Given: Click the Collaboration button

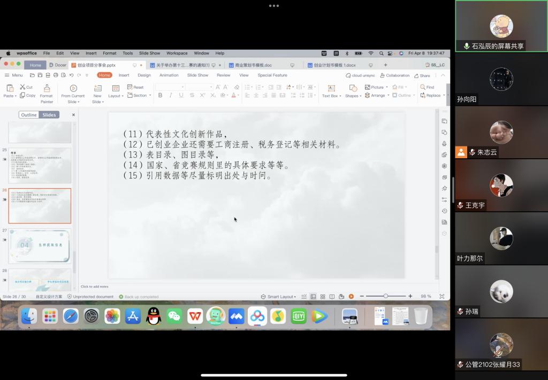Looking at the screenshot, I should (x=395, y=75).
